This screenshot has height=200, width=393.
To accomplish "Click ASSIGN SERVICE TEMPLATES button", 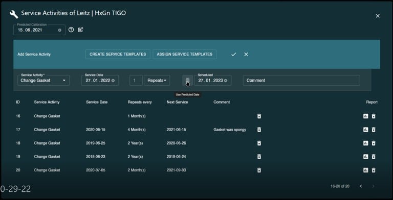I will [x=185, y=54].
